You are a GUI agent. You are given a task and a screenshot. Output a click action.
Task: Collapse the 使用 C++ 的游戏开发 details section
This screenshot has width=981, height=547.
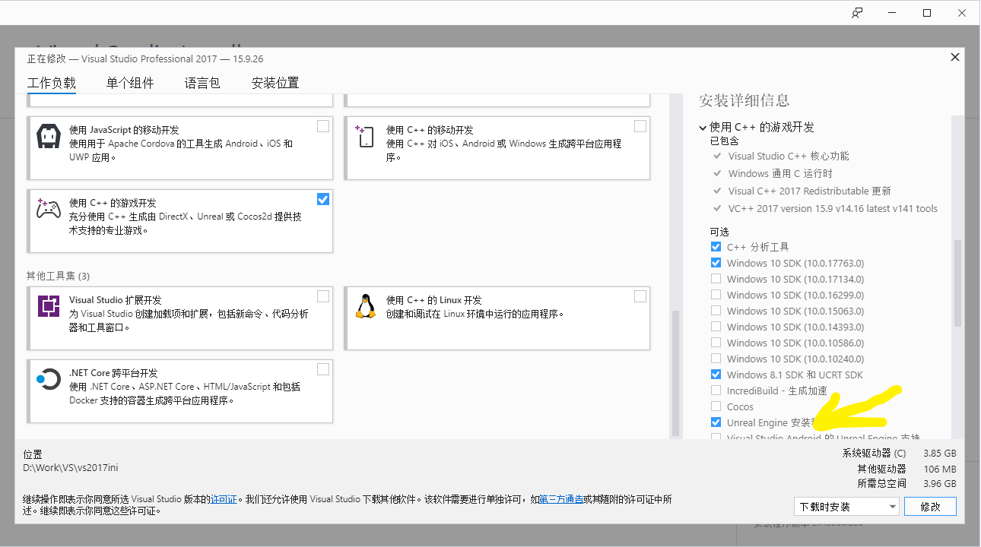[x=703, y=128]
